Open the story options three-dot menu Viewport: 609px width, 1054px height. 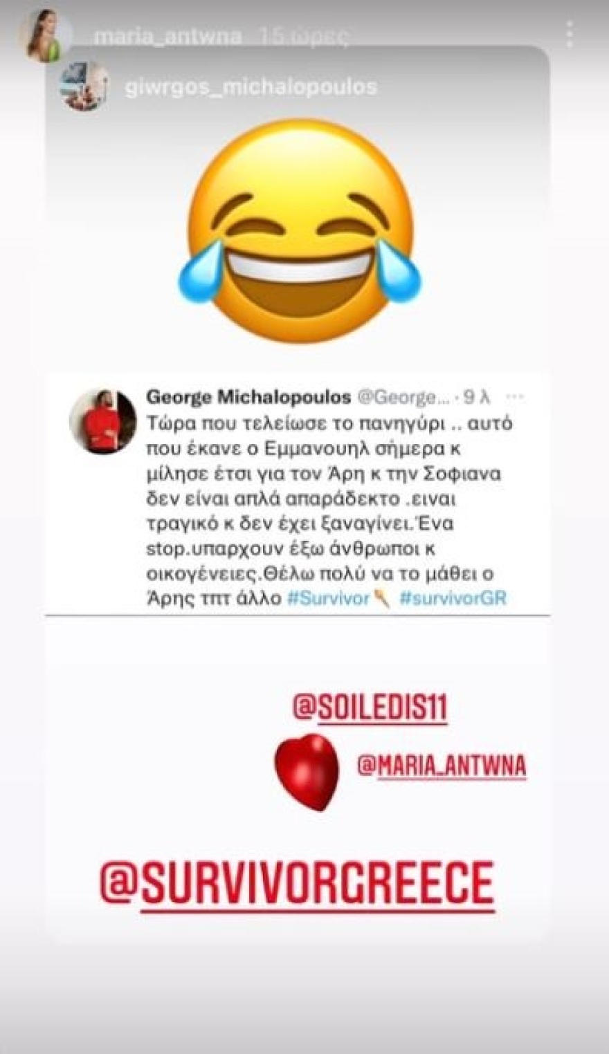click(x=569, y=33)
